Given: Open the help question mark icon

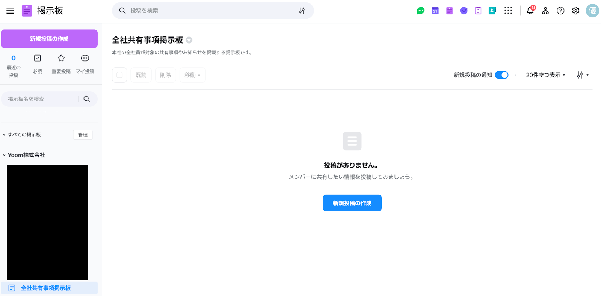Looking at the screenshot, I should click(x=560, y=11).
